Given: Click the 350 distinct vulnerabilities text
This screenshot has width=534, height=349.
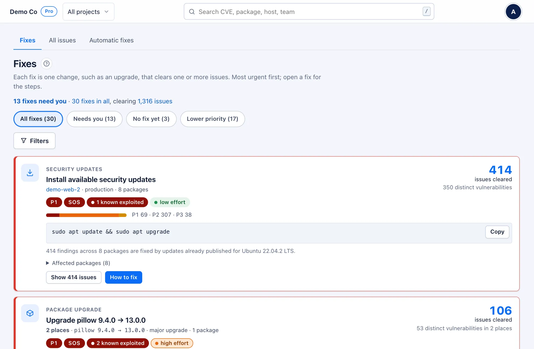Looking at the screenshot, I should pyautogui.click(x=477, y=187).
